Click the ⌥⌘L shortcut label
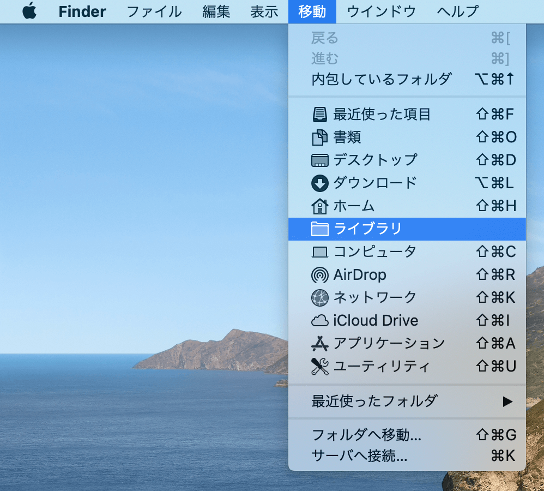This screenshot has width=544, height=491. pyautogui.click(x=494, y=183)
